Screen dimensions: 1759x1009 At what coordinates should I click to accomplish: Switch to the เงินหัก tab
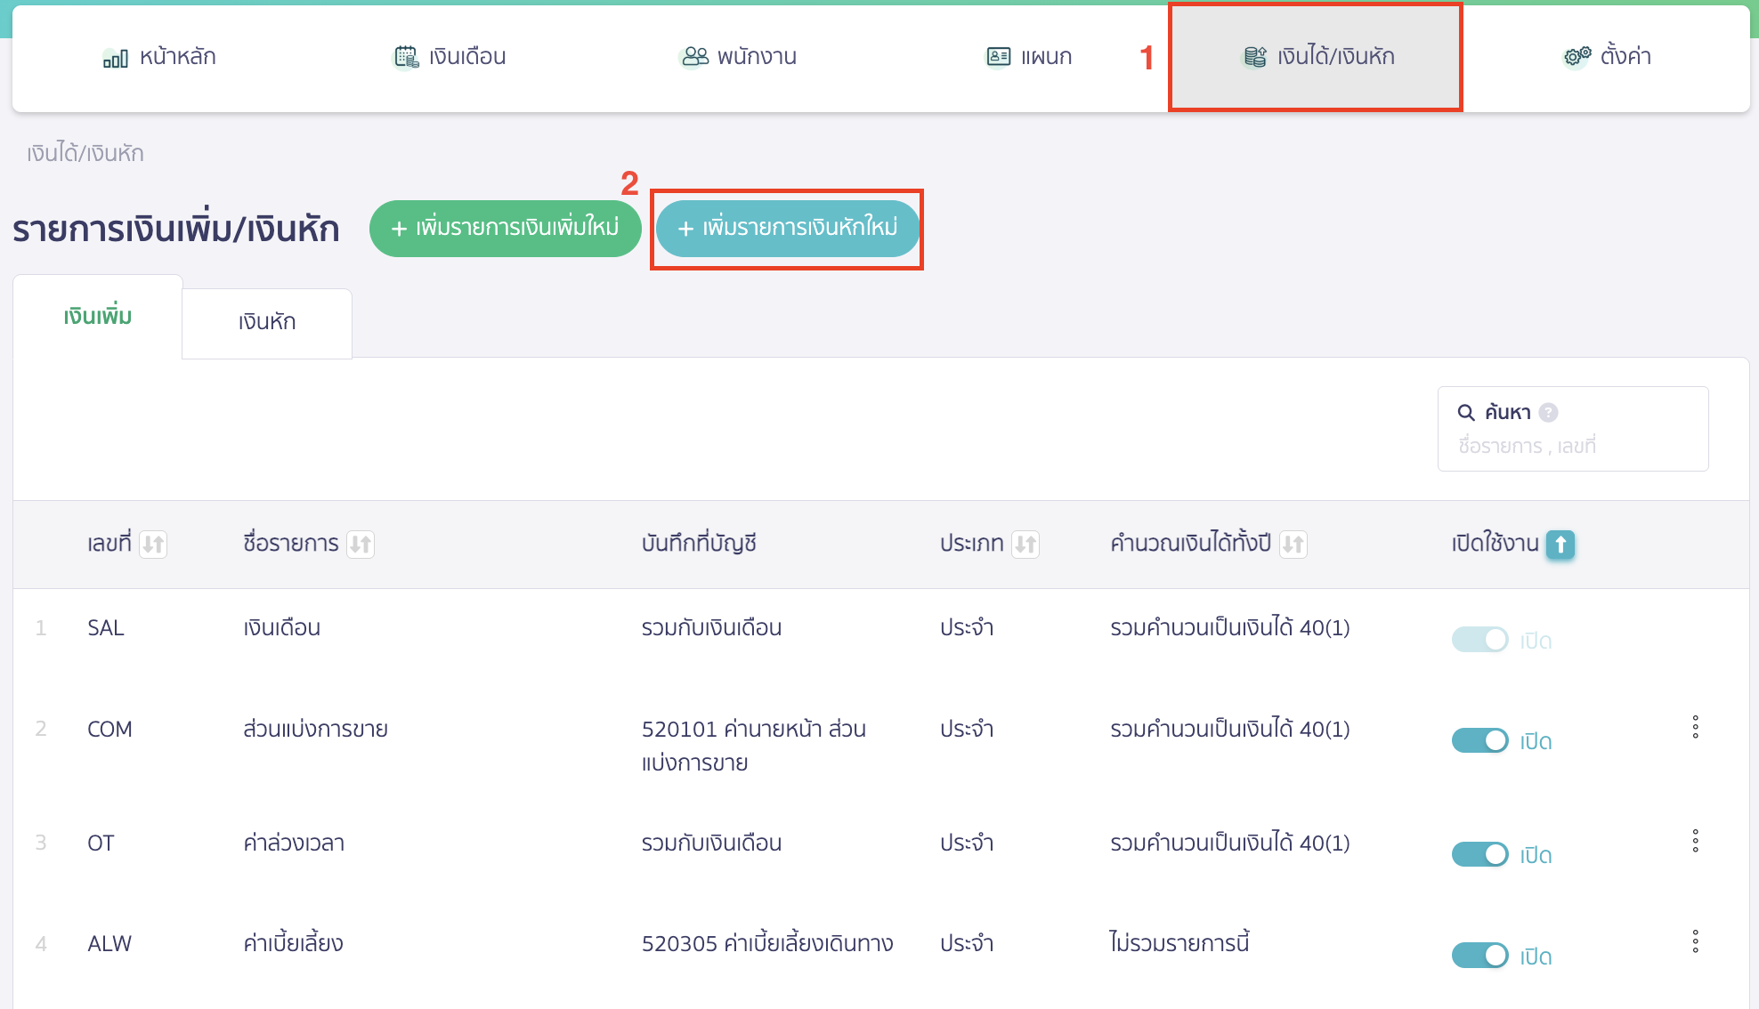coord(266,322)
